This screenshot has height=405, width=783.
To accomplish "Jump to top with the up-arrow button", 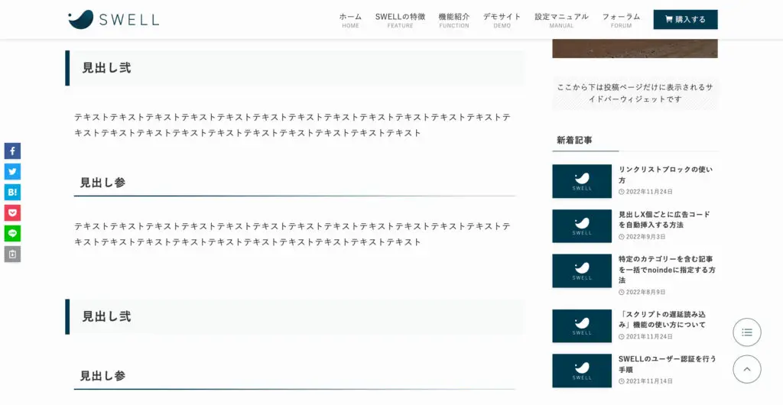I will tap(746, 369).
